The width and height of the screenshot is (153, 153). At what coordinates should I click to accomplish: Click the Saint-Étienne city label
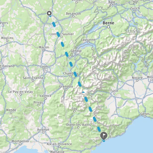(x=33, y=78)
